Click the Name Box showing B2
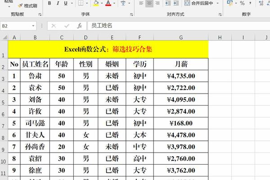Image resolution: width=270 pixels, height=180 pixels. tap(16, 26)
